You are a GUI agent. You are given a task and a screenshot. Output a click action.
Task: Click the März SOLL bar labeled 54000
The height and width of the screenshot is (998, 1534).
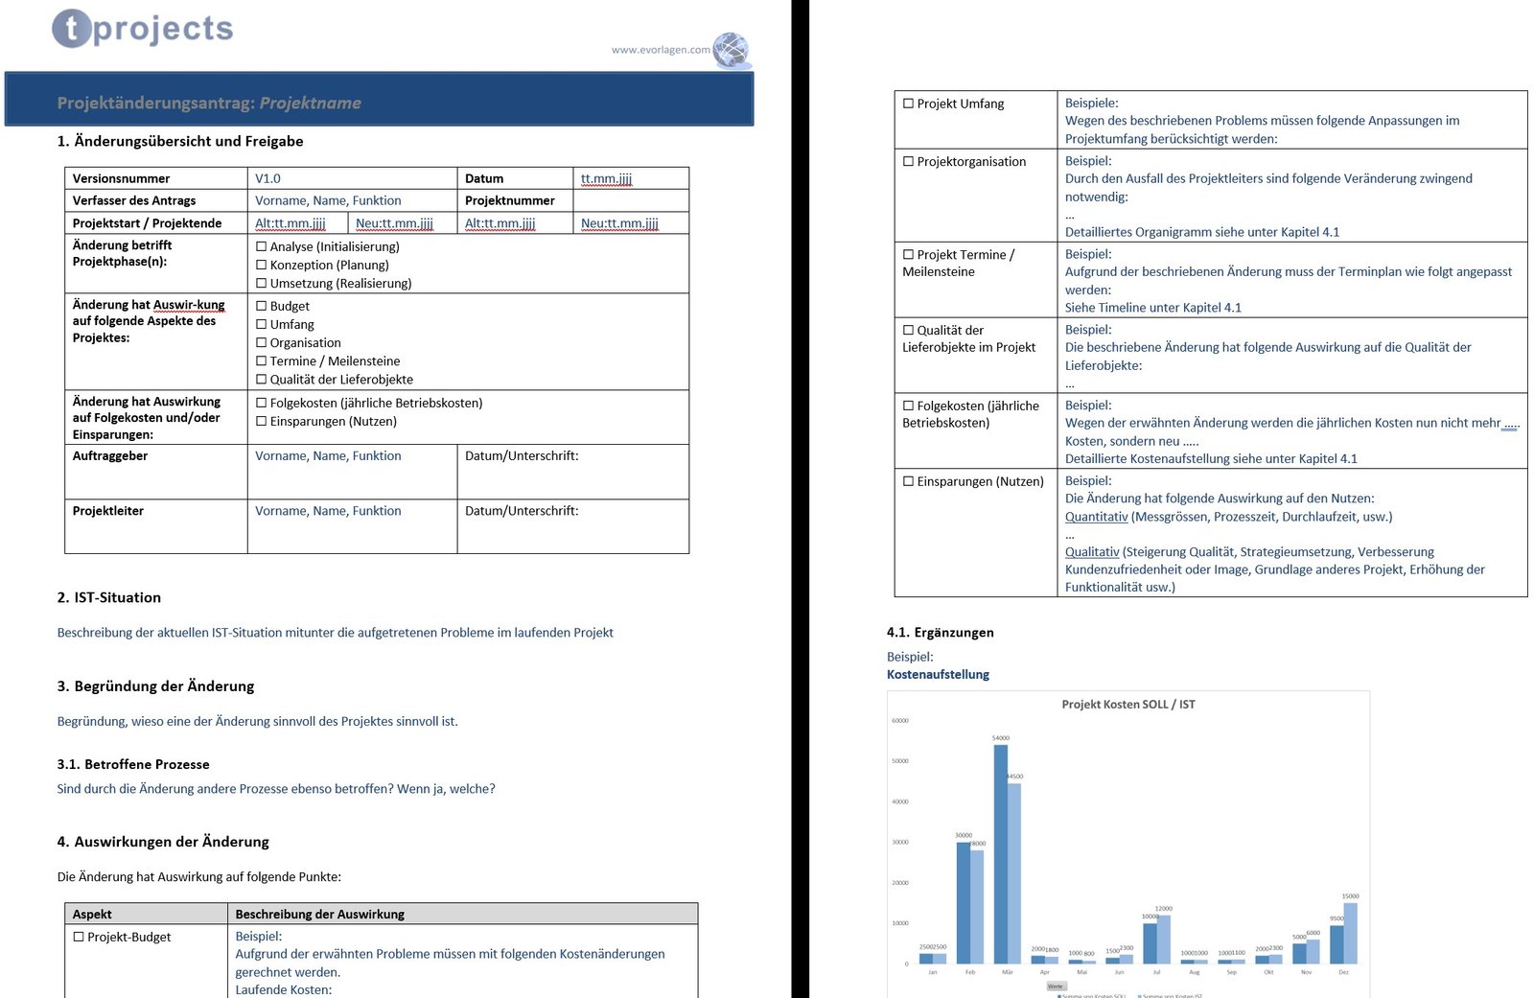[1001, 854]
